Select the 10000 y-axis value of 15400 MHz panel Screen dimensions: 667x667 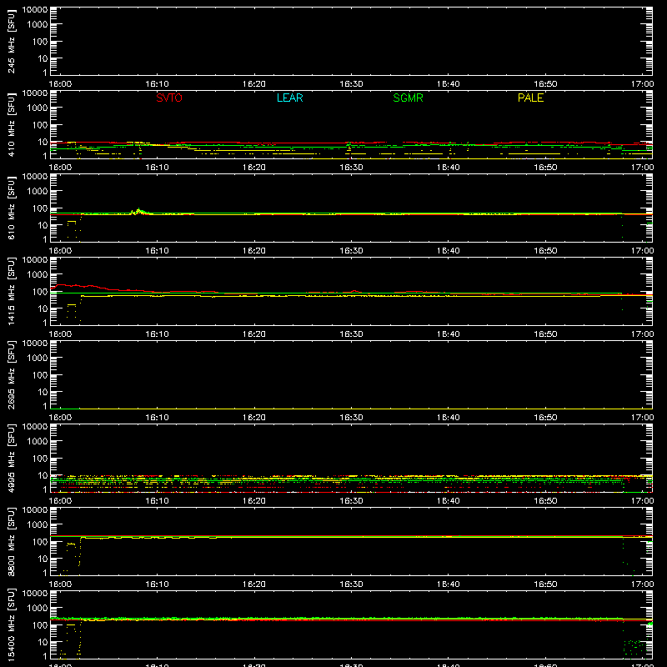click(x=35, y=594)
